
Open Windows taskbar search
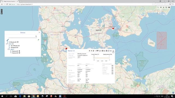click(7, 96)
